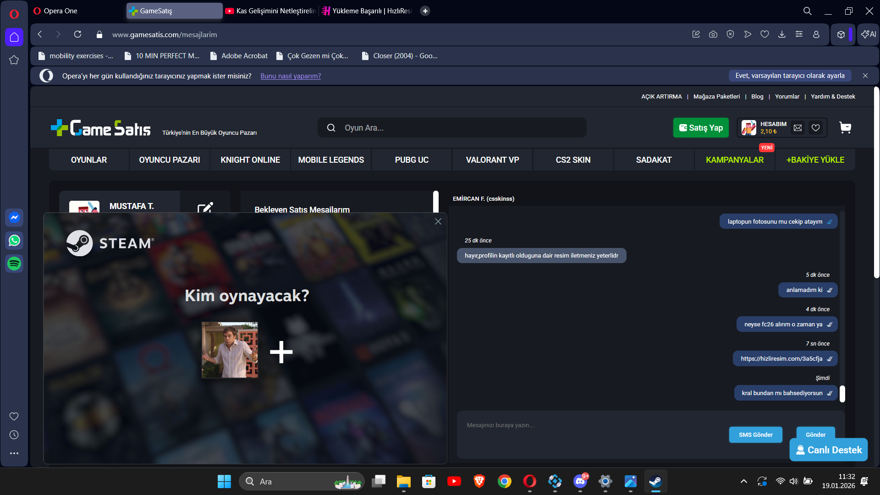Dismiss the Opera default browser banner
The width and height of the screenshot is (880, 495).
pyautogui.click(x=865, y=76)
